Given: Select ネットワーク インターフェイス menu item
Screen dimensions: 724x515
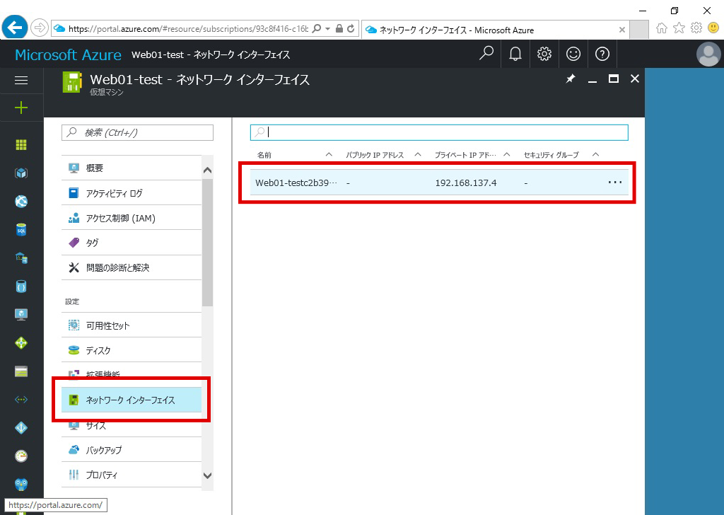Looking at the screenshot, I should coord(132,400).
